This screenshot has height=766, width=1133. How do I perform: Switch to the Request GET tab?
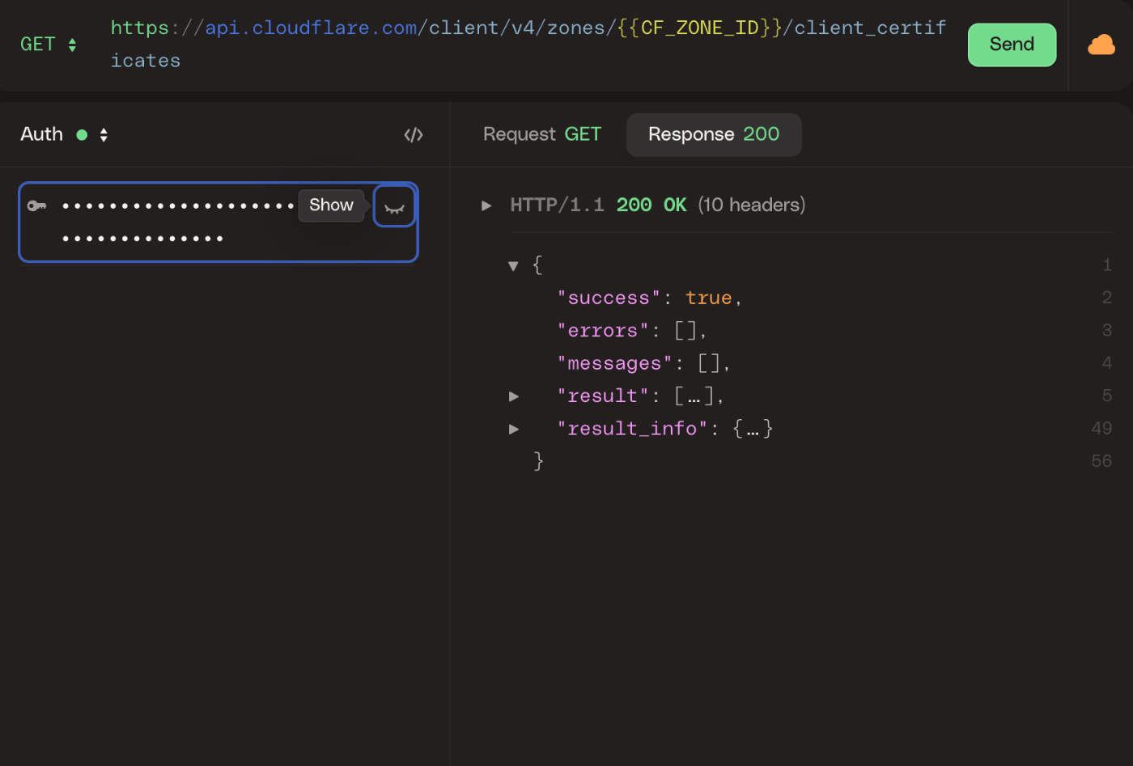(x=542, y=134)
